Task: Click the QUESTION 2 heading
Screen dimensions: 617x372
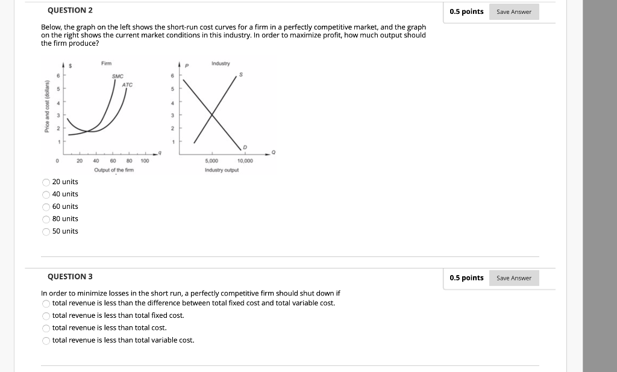Action: [70, 10]
